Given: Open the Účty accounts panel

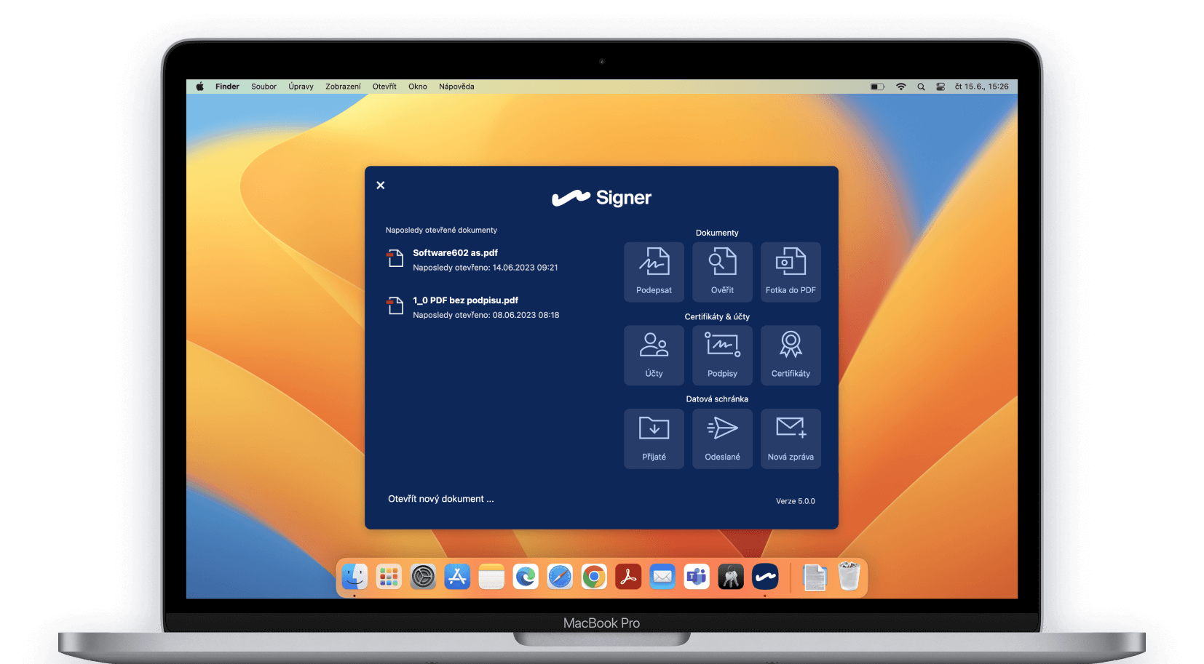Looking at the screenshot, I should pos(654,355).
